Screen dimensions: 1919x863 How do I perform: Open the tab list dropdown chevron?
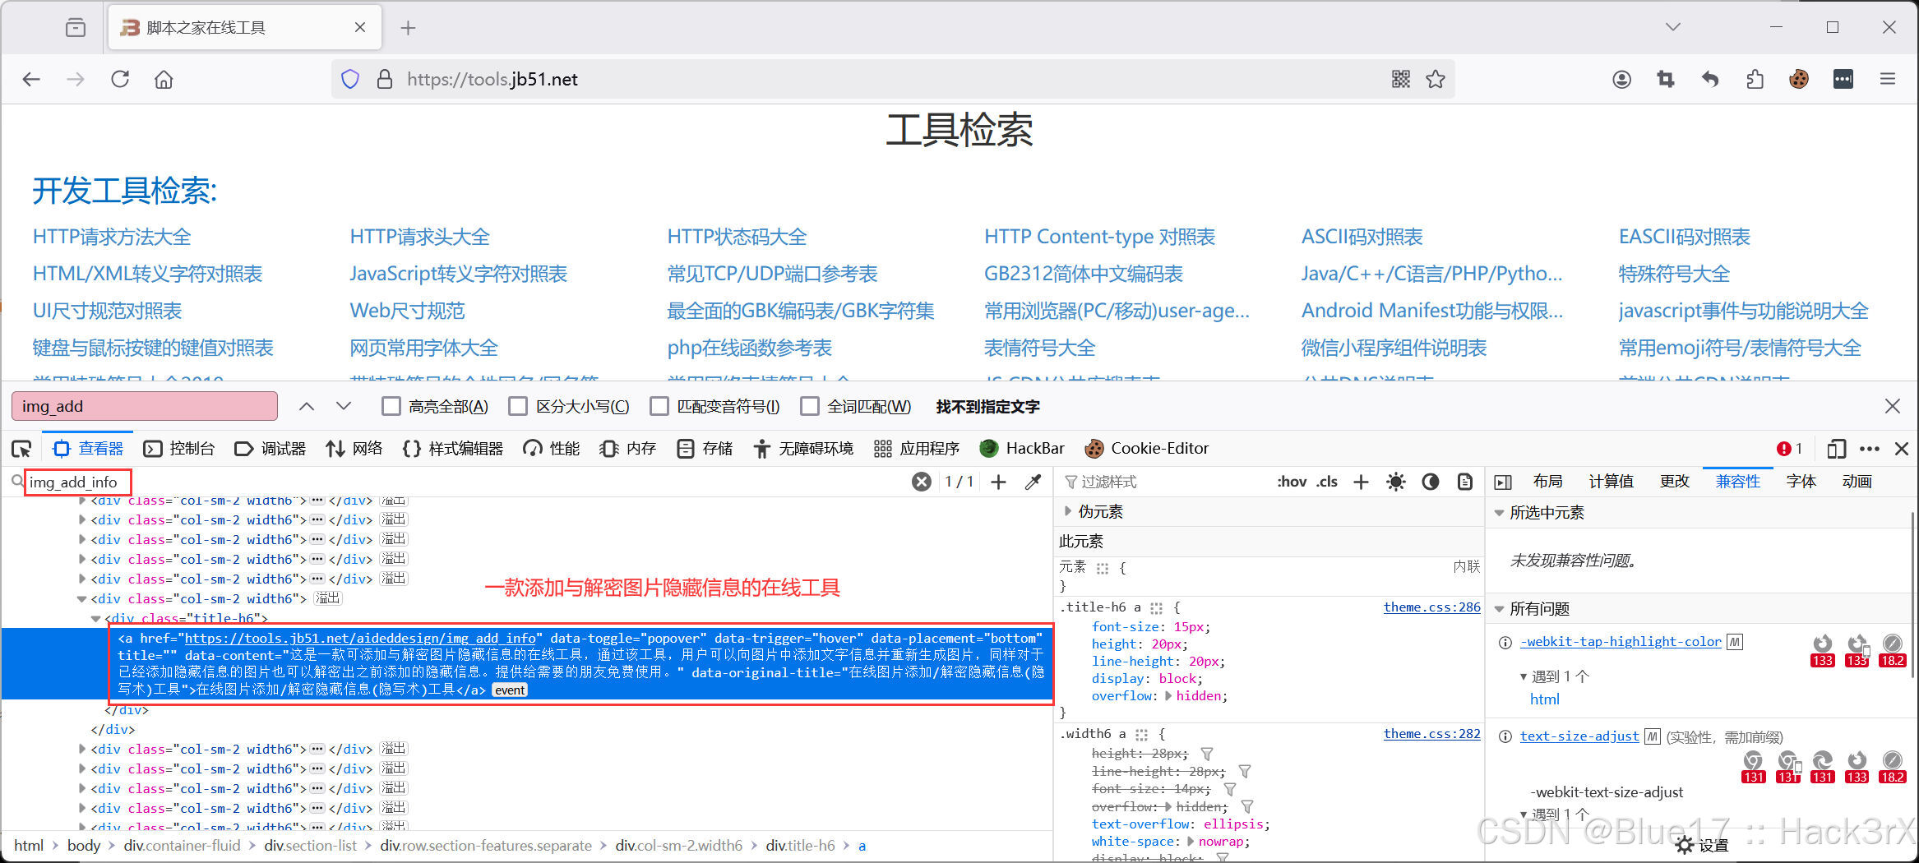tap(1673, 27)
